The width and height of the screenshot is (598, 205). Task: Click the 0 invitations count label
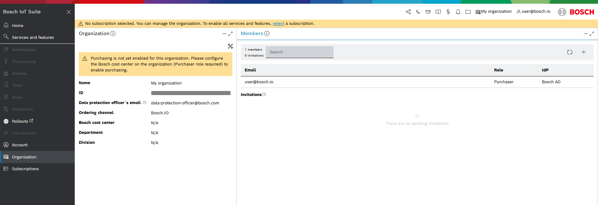[254, 56]
